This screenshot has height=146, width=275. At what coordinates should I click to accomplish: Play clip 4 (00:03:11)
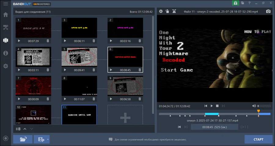(19, 70)
